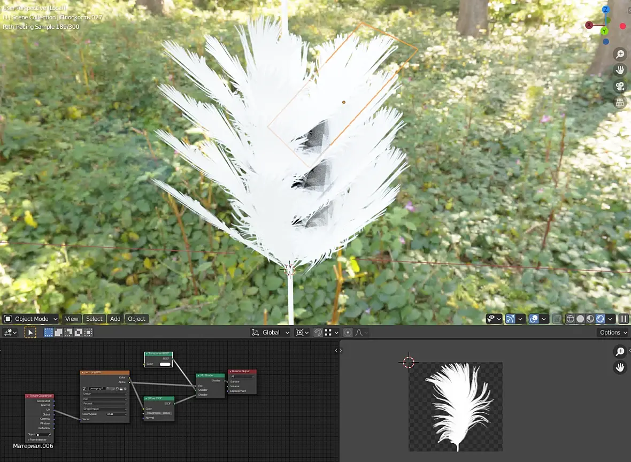Select material preview shading
Viewport: 631px width, 462px height.
[x=590, y=319]
